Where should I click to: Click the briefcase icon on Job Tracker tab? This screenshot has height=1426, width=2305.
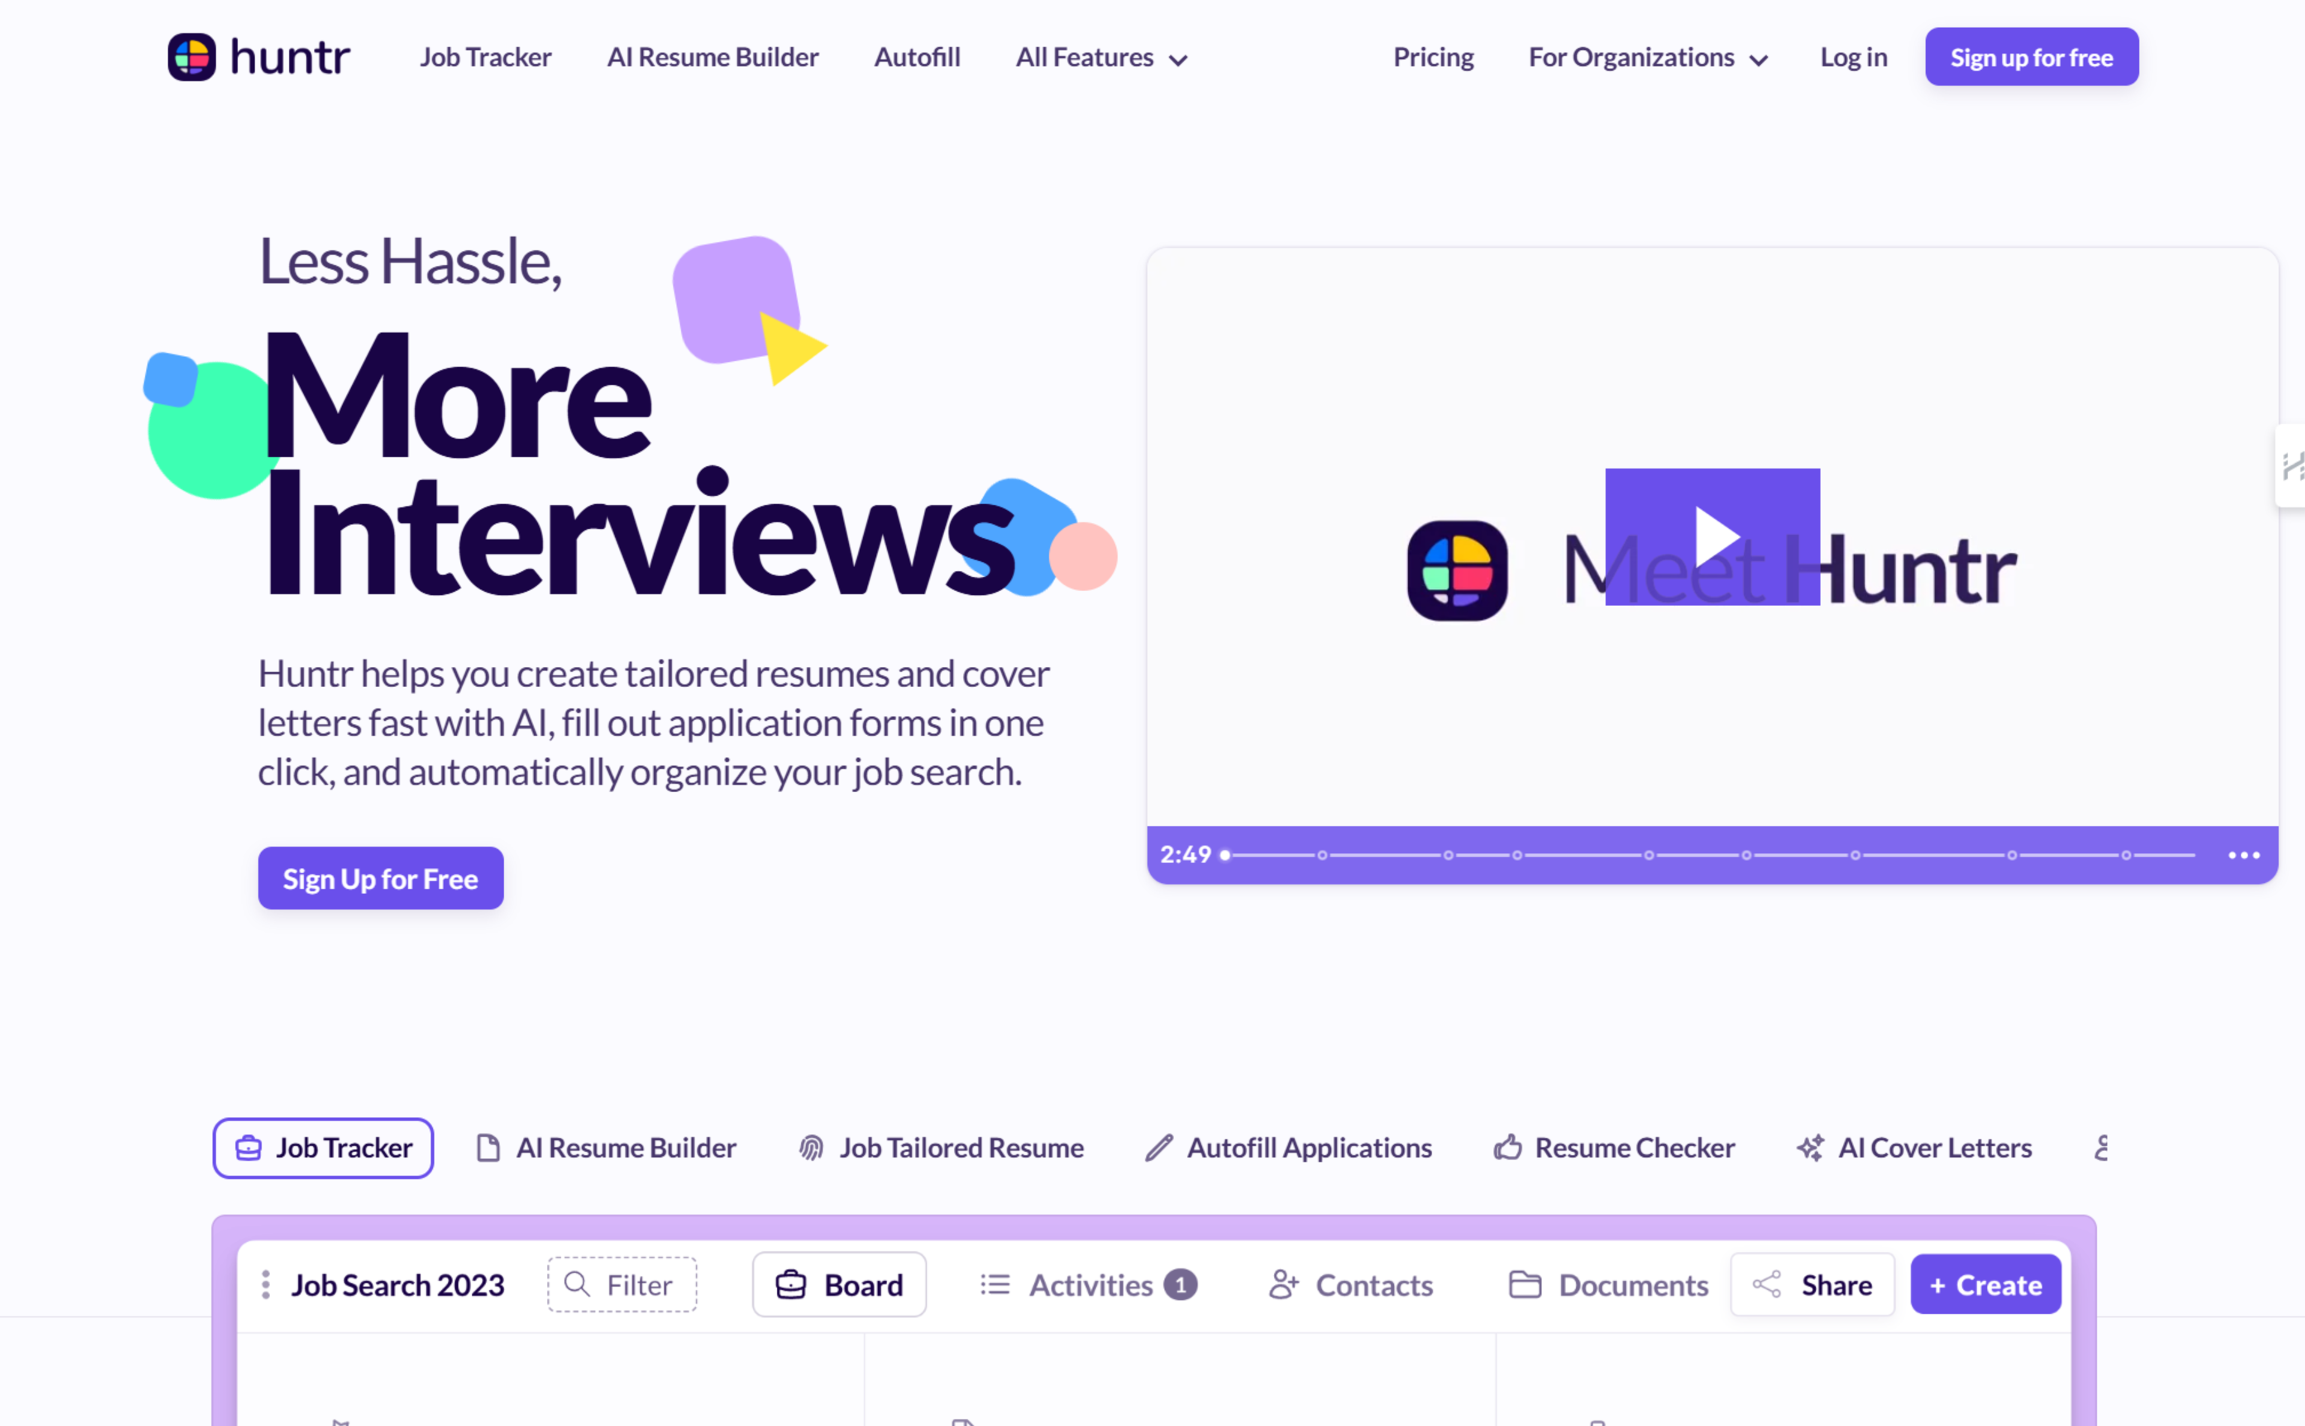click(248, 1148)
